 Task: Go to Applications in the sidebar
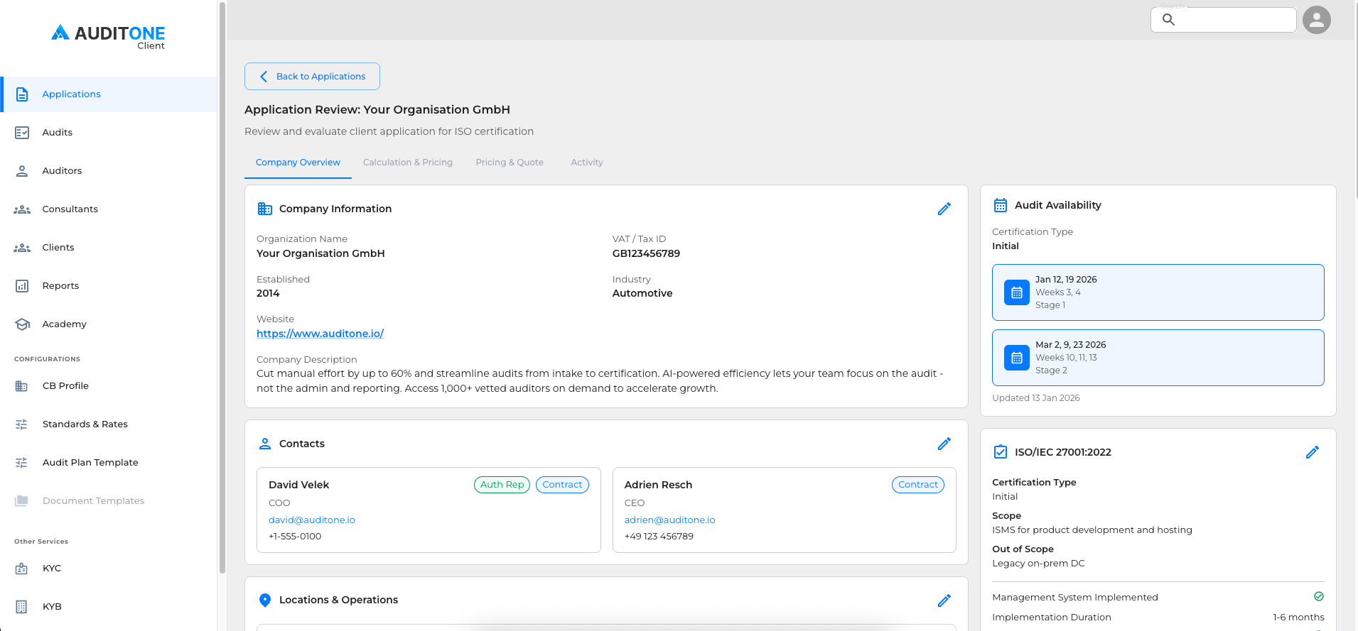click(108, 94)
